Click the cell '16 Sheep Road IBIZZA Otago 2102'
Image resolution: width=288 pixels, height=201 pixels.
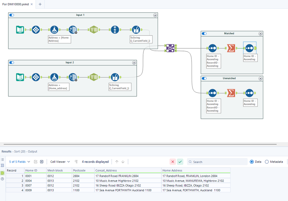coord(128,185)
